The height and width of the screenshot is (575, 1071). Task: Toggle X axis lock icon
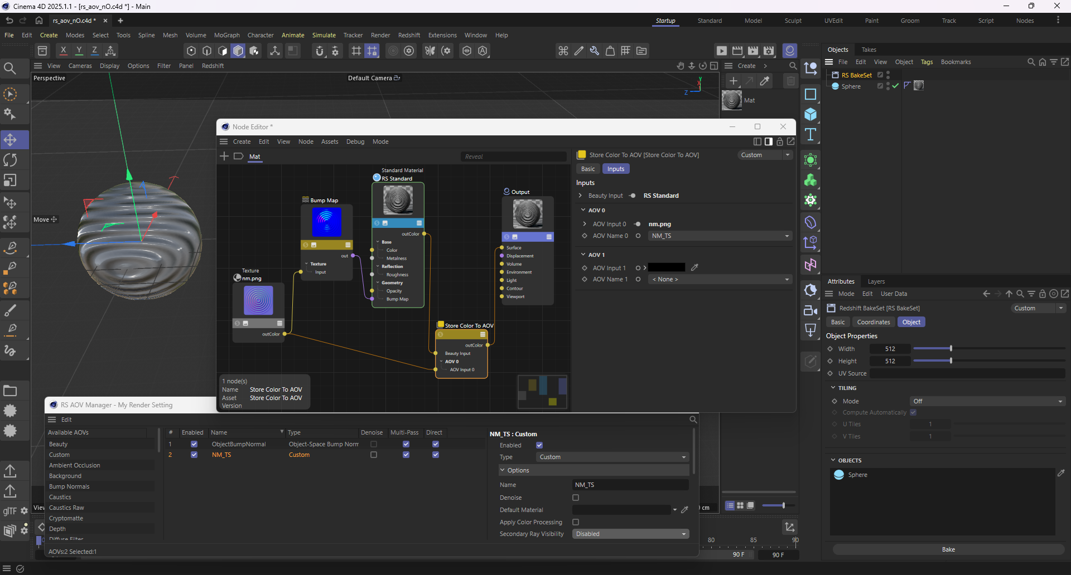click(63, 51)
